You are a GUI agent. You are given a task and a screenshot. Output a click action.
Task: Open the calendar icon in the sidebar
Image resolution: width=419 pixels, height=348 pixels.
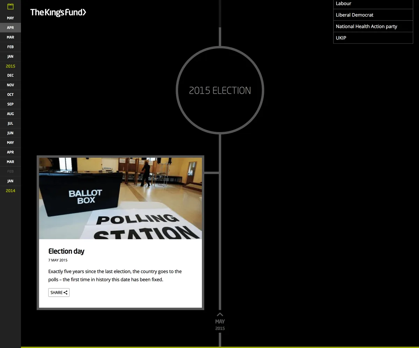10,6
